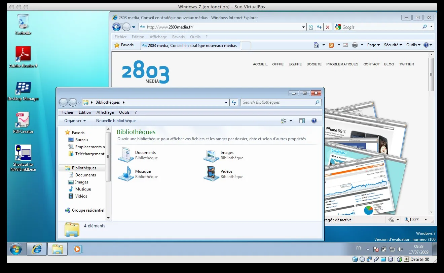
Task: Open the Vidéos library icon
Action: click(x=211, y=174)
